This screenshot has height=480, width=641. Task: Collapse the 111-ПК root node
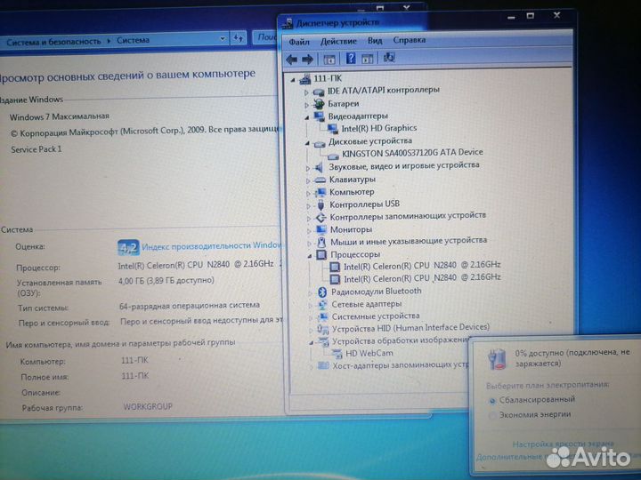[293, 80]
